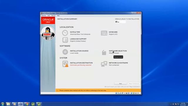188x106 pixels.
Task: Click the Oracle penguin mascot image
Action: [x=48, y=33]
